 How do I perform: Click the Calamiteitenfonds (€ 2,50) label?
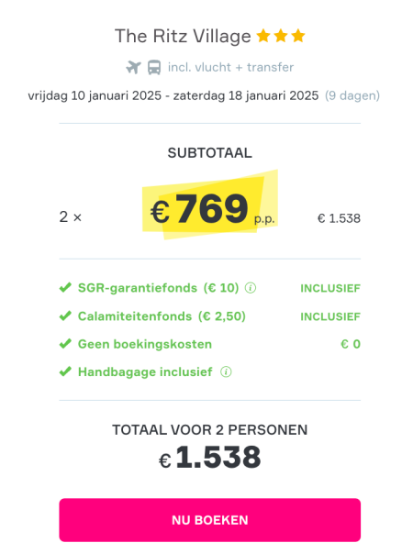[x=162, y=316]
